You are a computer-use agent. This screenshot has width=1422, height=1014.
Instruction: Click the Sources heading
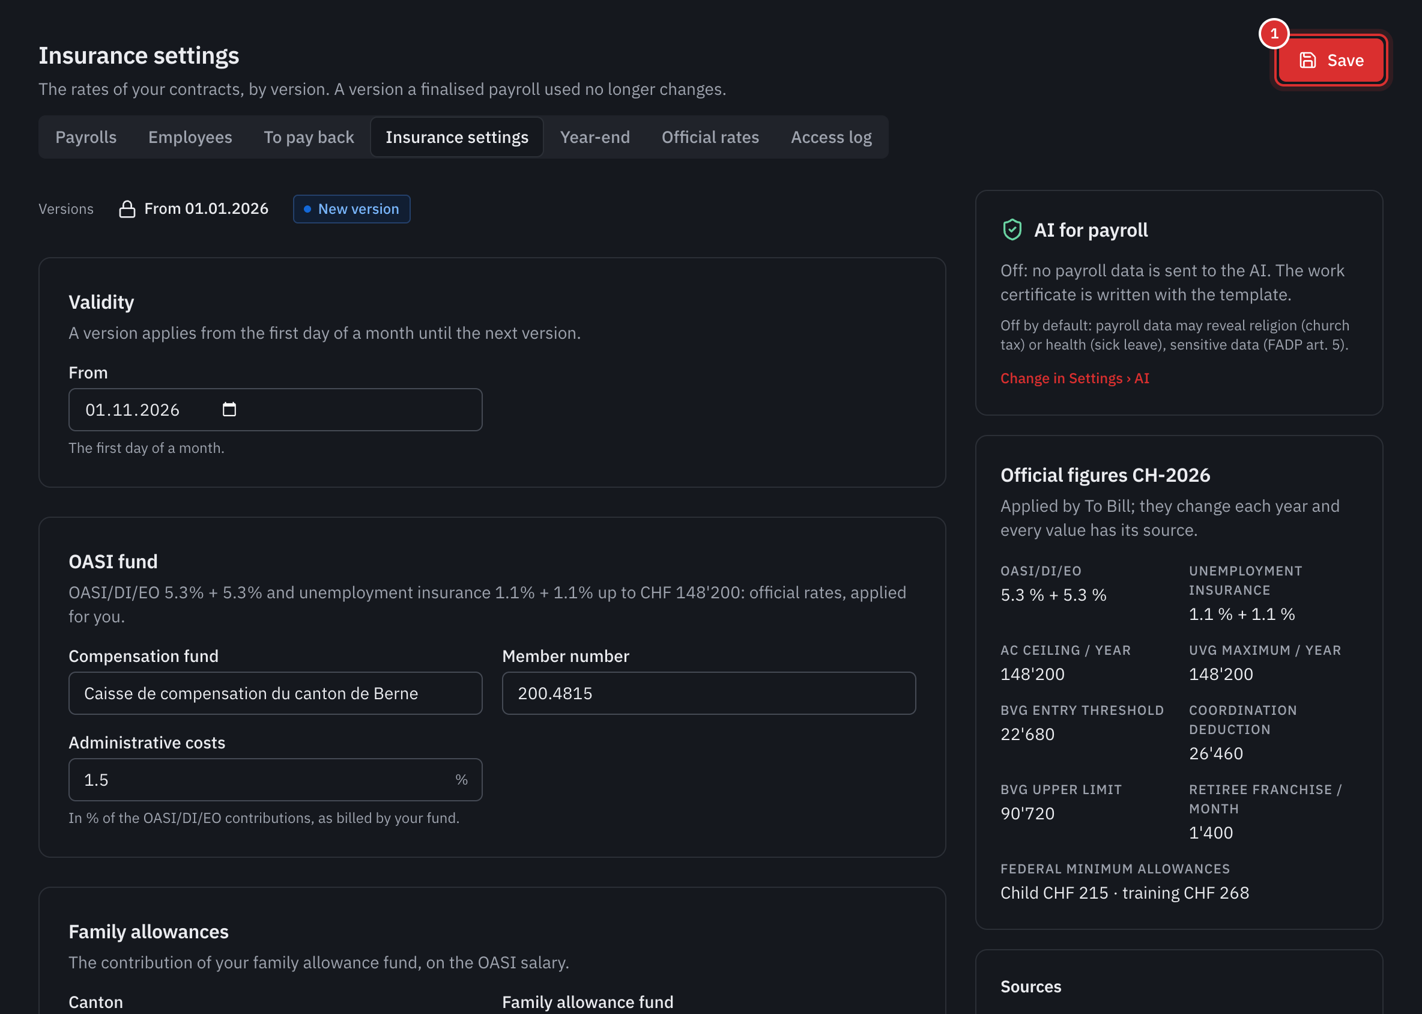click(x=1030, y=986)
